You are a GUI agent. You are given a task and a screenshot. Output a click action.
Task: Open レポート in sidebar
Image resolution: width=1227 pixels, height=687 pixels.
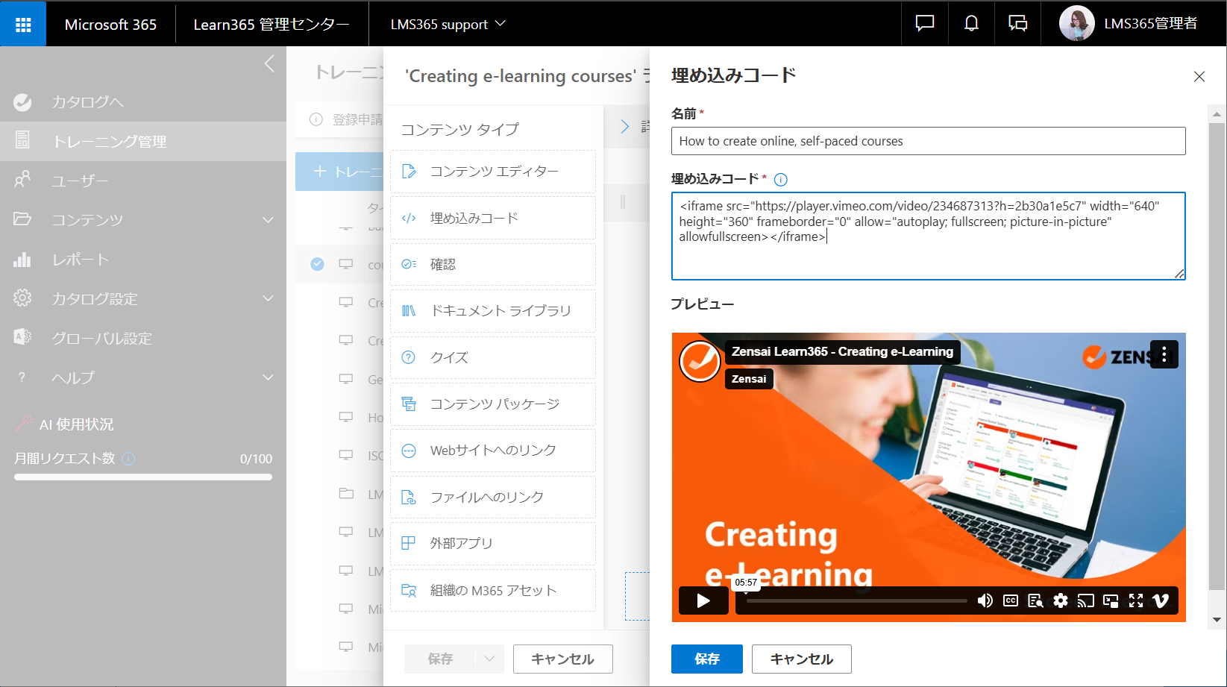pyautogui.click(x=143, y=260)
